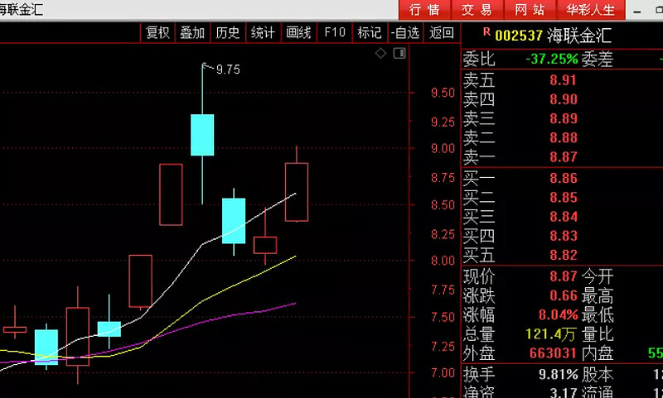This screenshot has height=398, width=663.
Task: Open F10 company info
Action: 335,32
